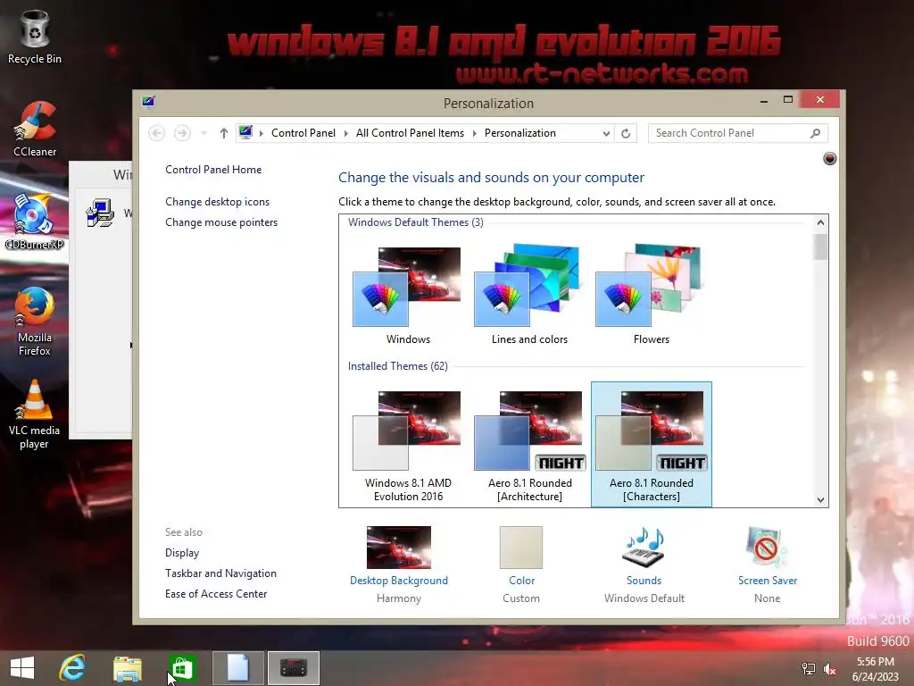Click the Personalization breadcrumb segment
The width and height of the screenshot is (914, 686).
(520, 133)
